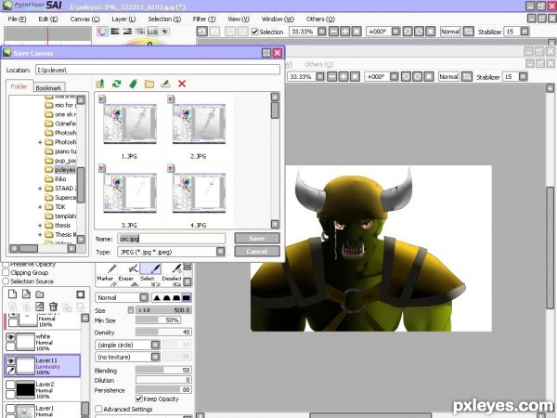Image resolution: width=557 pixels, height=418 pixels.
Task: Select the Eraser tool
Action: point(128,274)
